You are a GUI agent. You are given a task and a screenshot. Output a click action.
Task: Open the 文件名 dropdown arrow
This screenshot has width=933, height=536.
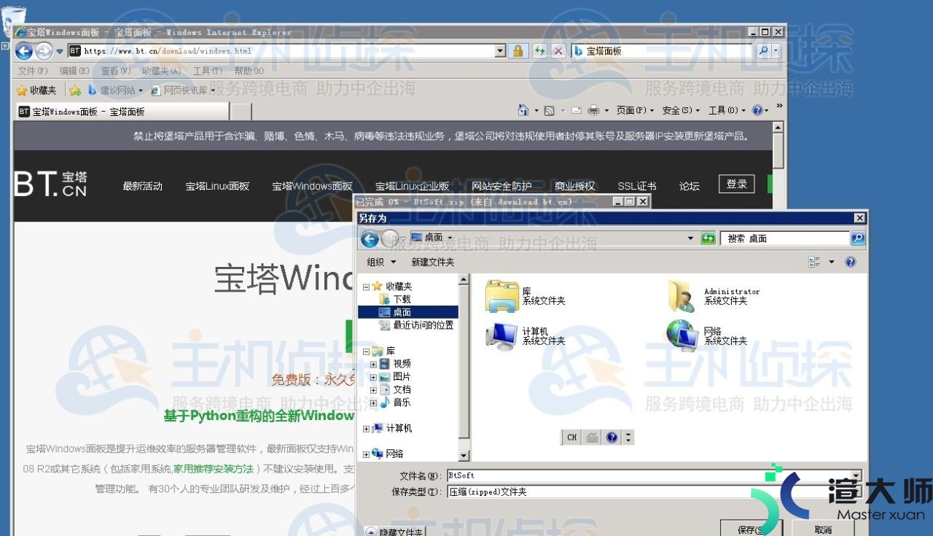click(856, 475)
